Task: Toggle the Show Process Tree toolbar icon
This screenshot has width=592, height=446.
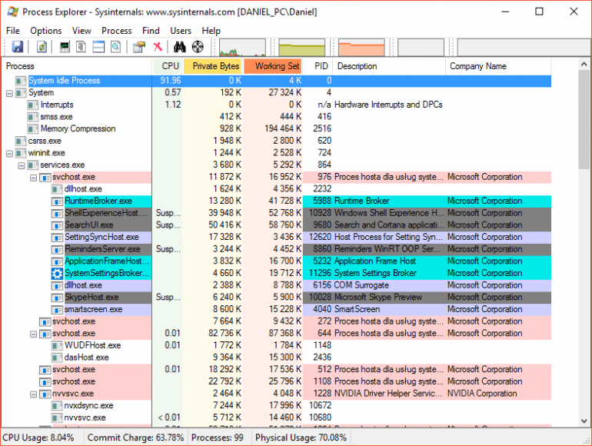Action: [x=81, y=47]
